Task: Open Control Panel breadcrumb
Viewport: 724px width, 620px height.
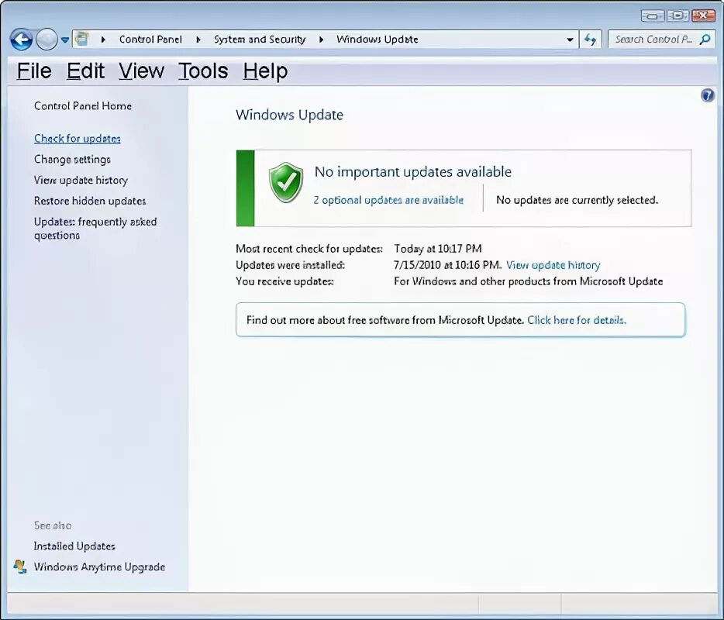Action: (150, 40)
